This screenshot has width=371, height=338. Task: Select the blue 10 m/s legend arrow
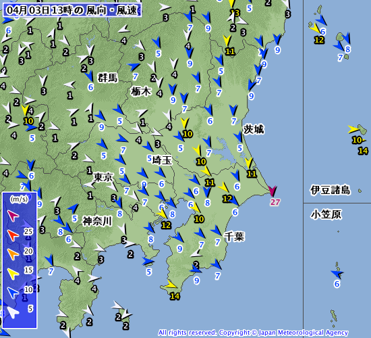[13, 293]
